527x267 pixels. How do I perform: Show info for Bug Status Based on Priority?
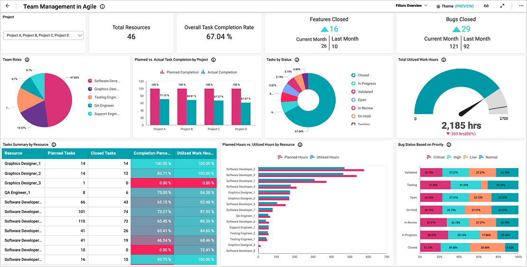click(449, 145)
